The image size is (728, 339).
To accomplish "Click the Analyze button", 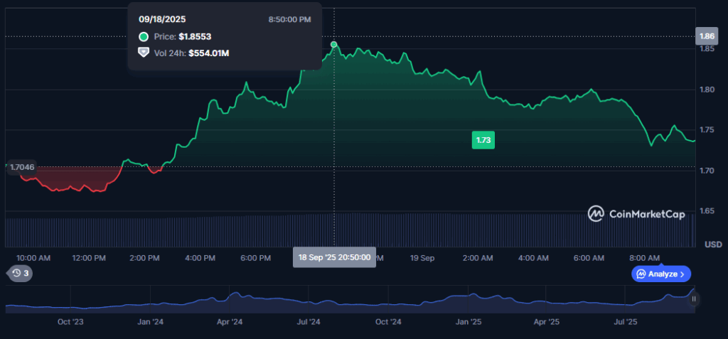I will tap(660, 274).
